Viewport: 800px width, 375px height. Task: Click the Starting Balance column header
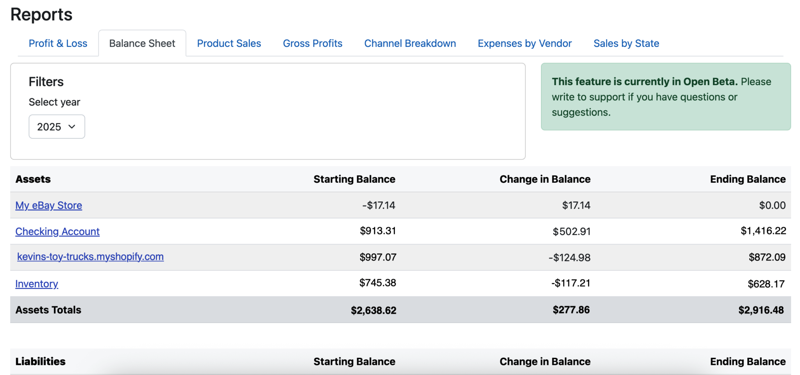pyautogui.click(x=354, y=179)
